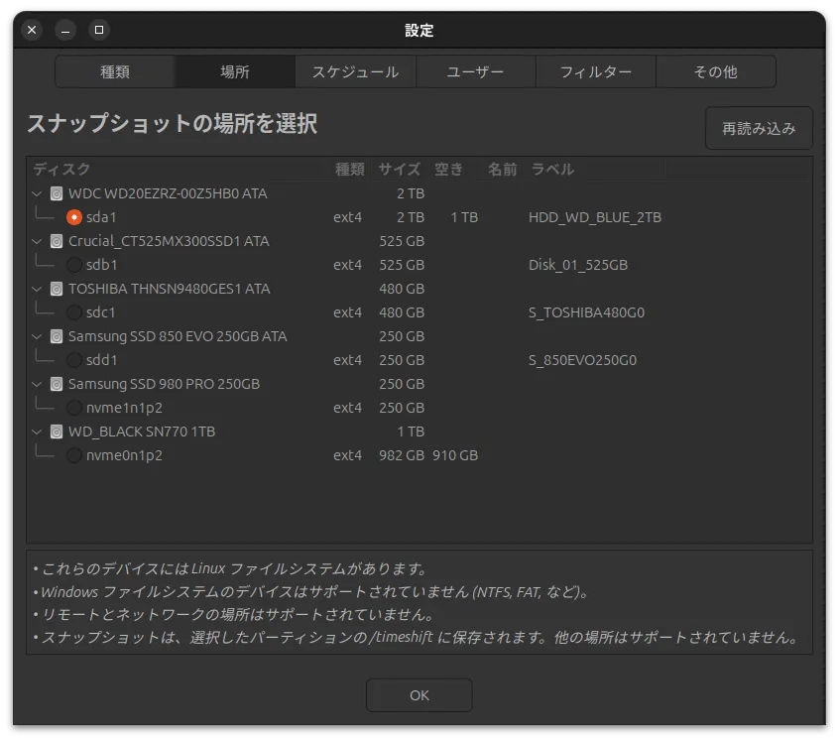Collapse the Samsung SSD 980 PRO row
The image size is (839, 741).
(37, 384)
